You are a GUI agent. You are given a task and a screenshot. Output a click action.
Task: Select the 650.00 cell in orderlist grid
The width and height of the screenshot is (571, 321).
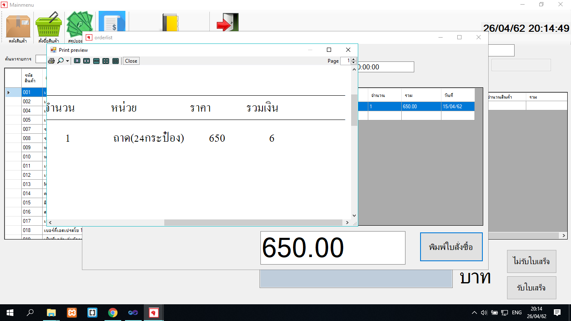pyautogui.click(x=421, y=107)
